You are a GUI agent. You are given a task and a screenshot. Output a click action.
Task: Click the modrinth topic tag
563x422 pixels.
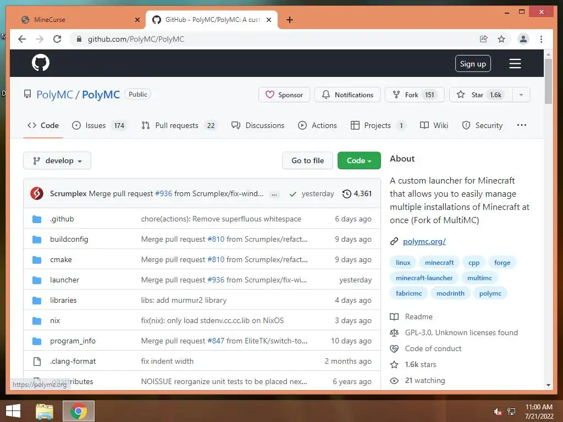click(x=450, y=293)
